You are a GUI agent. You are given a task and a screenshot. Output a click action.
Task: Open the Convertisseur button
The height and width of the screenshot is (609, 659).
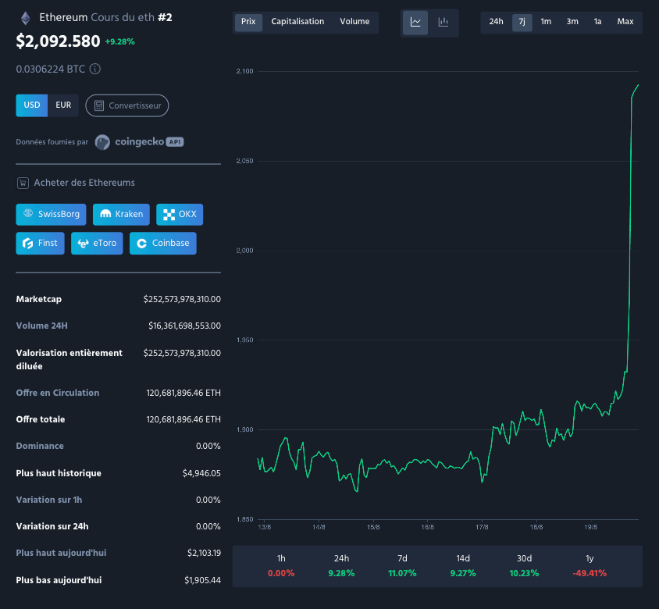click(127, 105)
